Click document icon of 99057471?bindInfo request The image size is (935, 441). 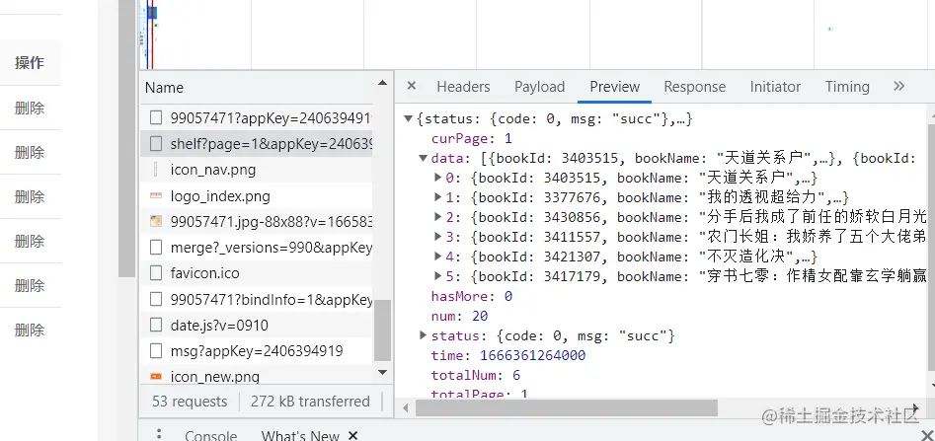(156, 299)
